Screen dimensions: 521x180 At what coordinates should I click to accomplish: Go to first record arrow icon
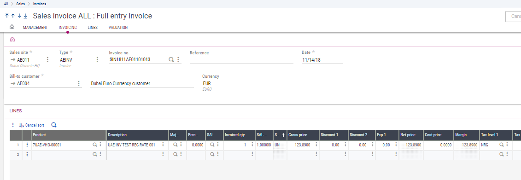click(7, 16)
